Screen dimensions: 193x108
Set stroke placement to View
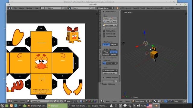pos(106,52)
